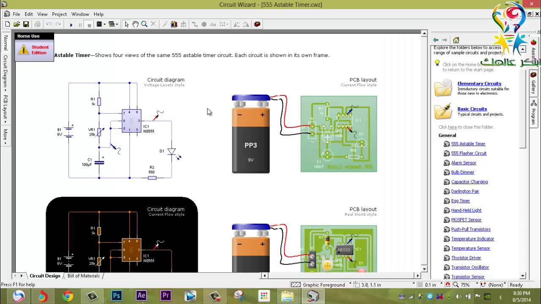Open the Capacitor Charging sample

[x=469, y=182]
